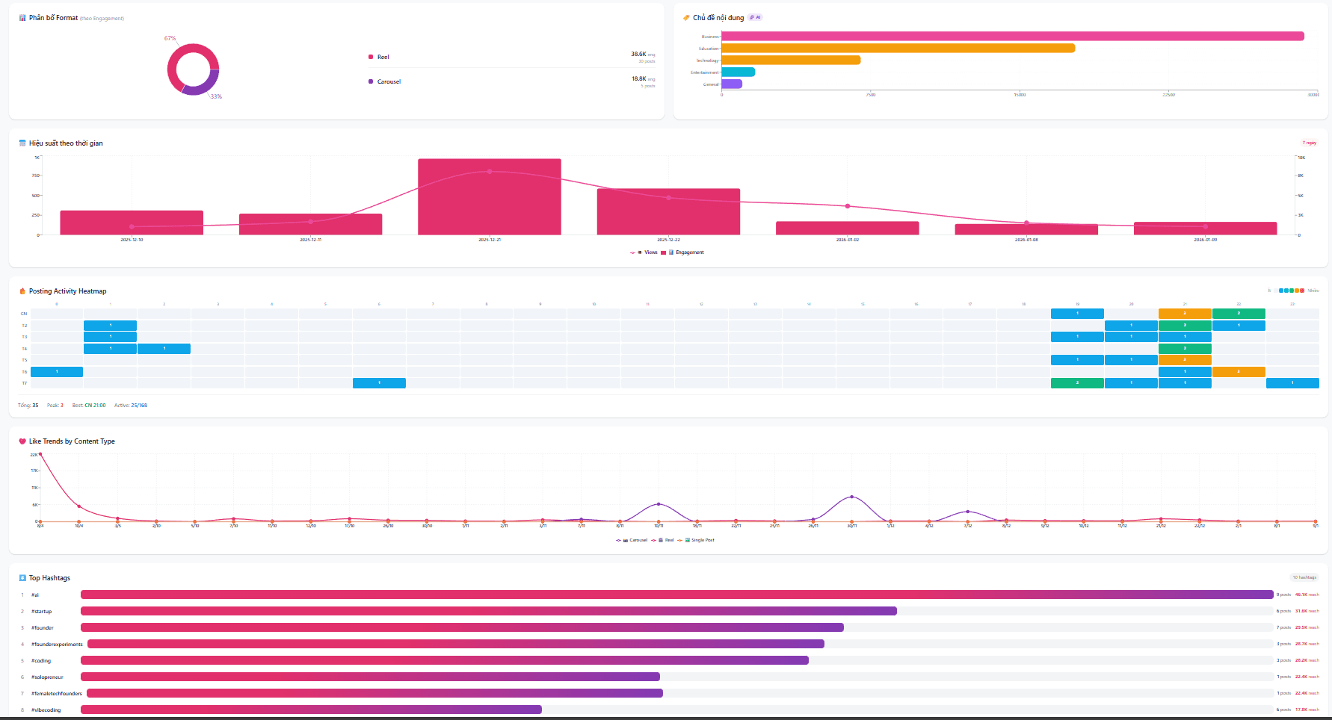Open the 7 ngày filter
The image size is (1332, 720).
pyautogui.click(x=1309, y=142)
